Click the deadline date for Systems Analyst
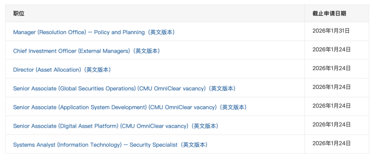 point(331,143)
